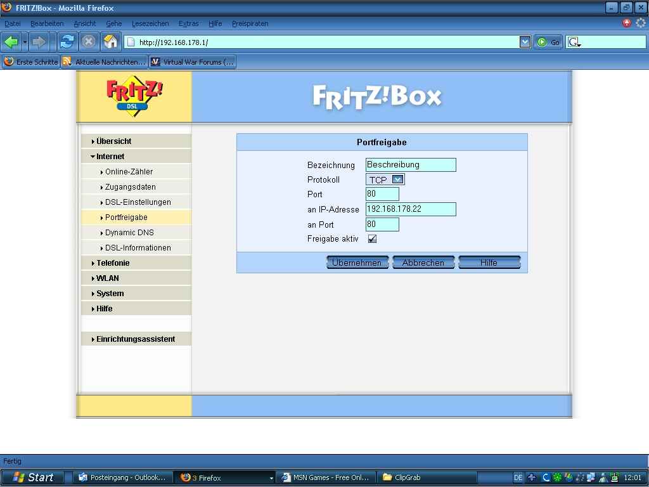Open the Hilfe menu in menu bar

point(215,23)
